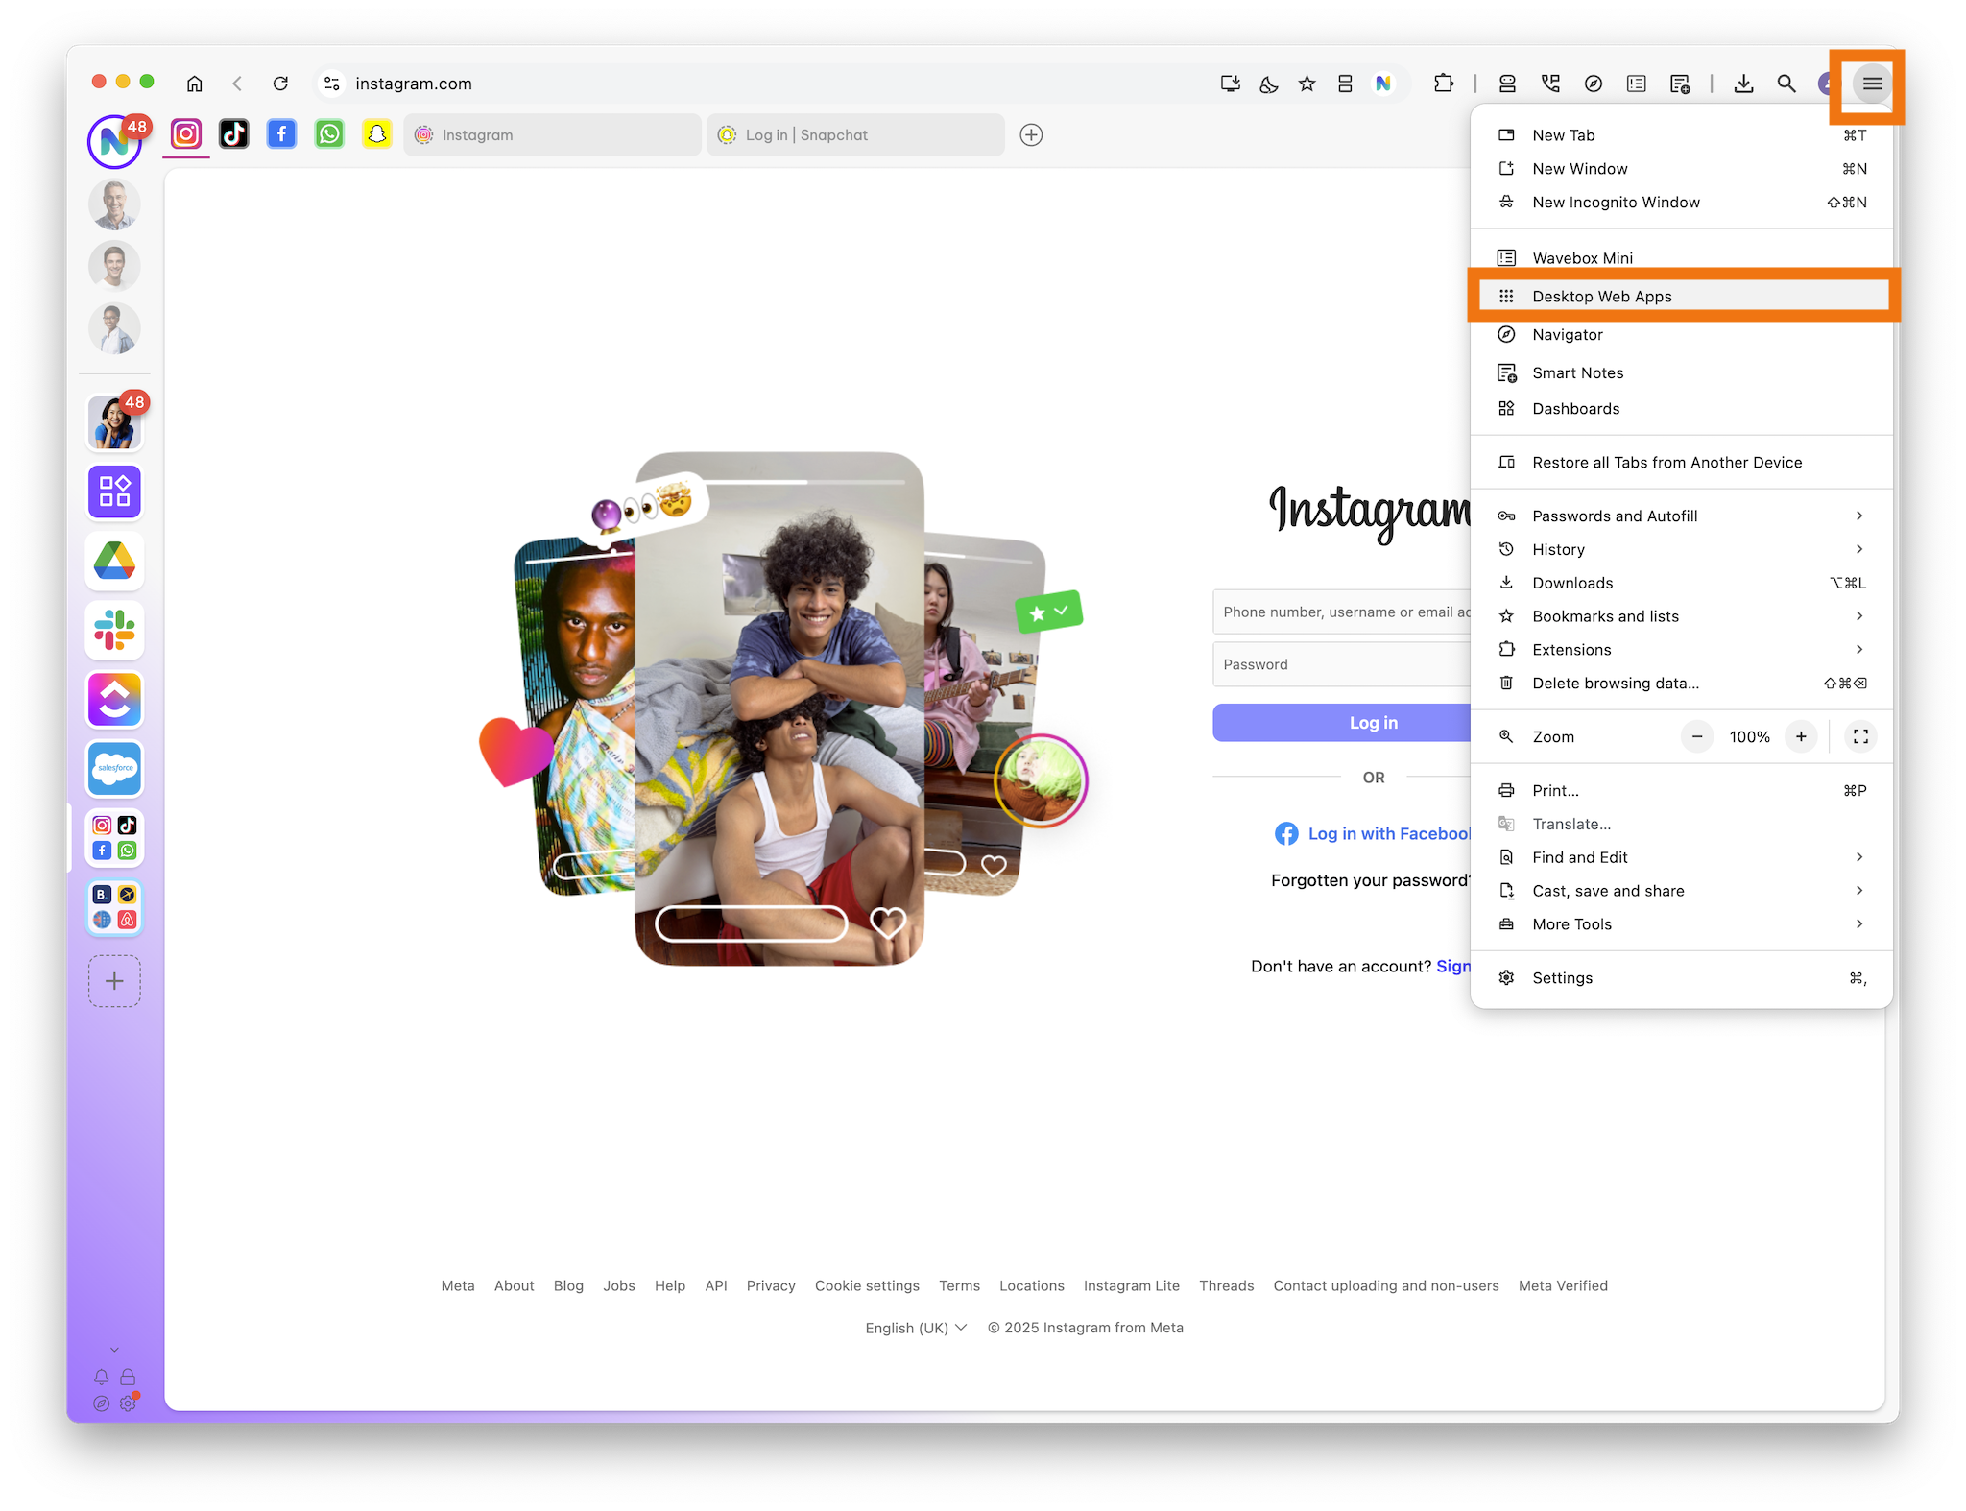Click the home icon in the toolbar
This screenshot has width=1966, height=1511.
coord(194,84)
